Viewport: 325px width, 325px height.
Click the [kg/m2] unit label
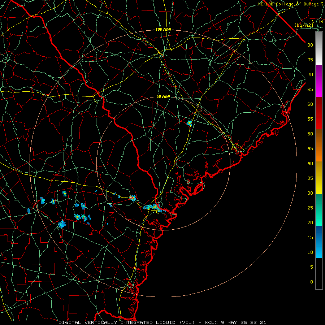pyautogui.click(x=304, y=25)
